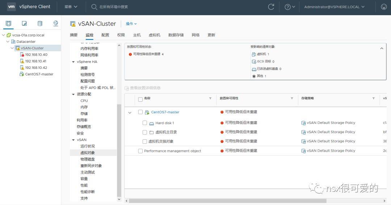391x205 pixels.
Task: Switch to the 数据存储 tab
Action: click(x=176, y=35)
